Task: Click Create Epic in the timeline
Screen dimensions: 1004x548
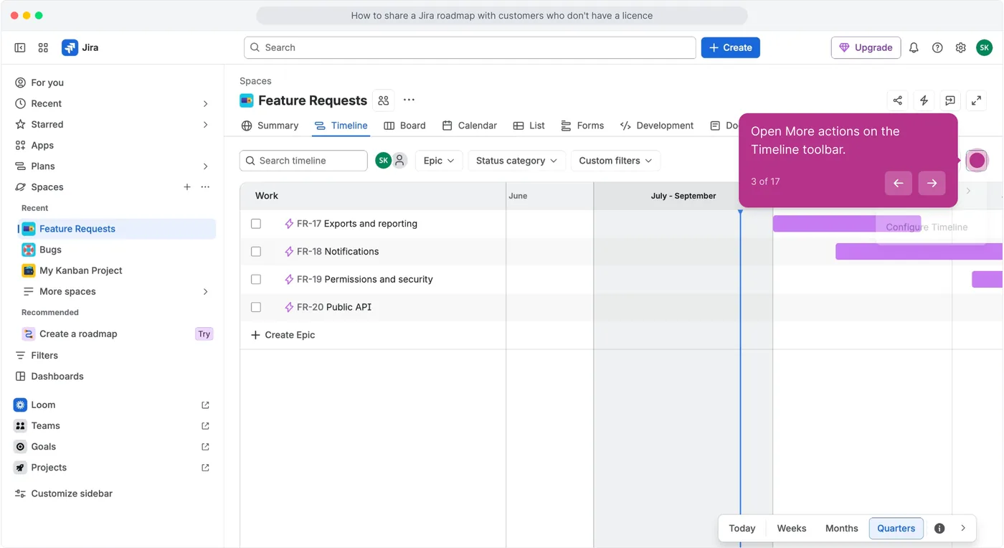Action: (283, 335)
